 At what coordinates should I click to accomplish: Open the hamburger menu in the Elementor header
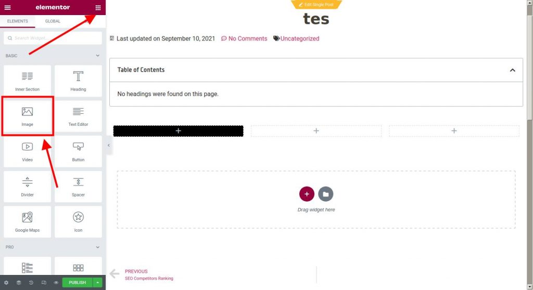7,7
